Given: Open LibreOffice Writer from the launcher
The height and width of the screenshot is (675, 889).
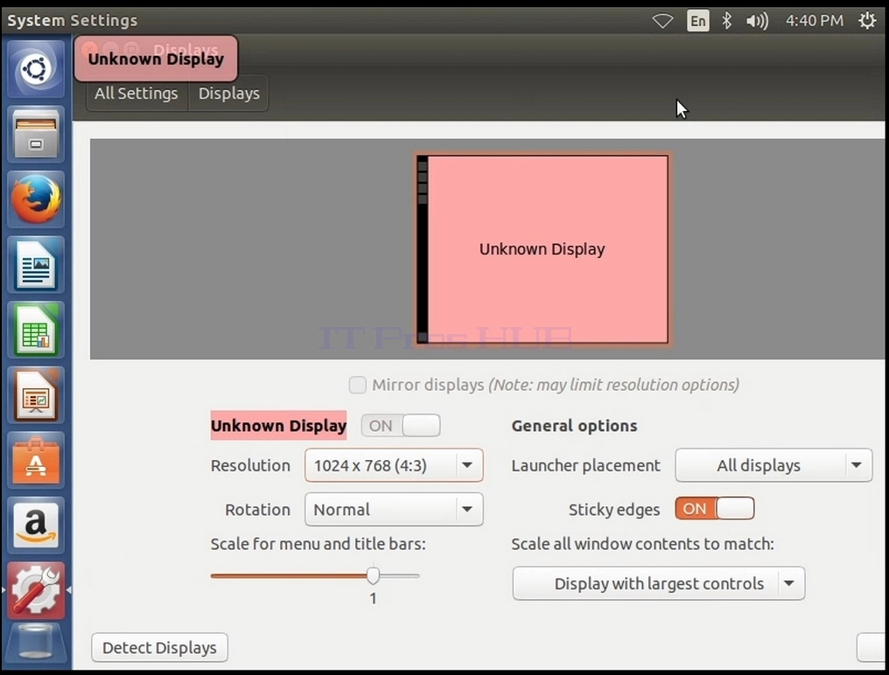Looking at the screenshot, I should [x=36, y=265].
